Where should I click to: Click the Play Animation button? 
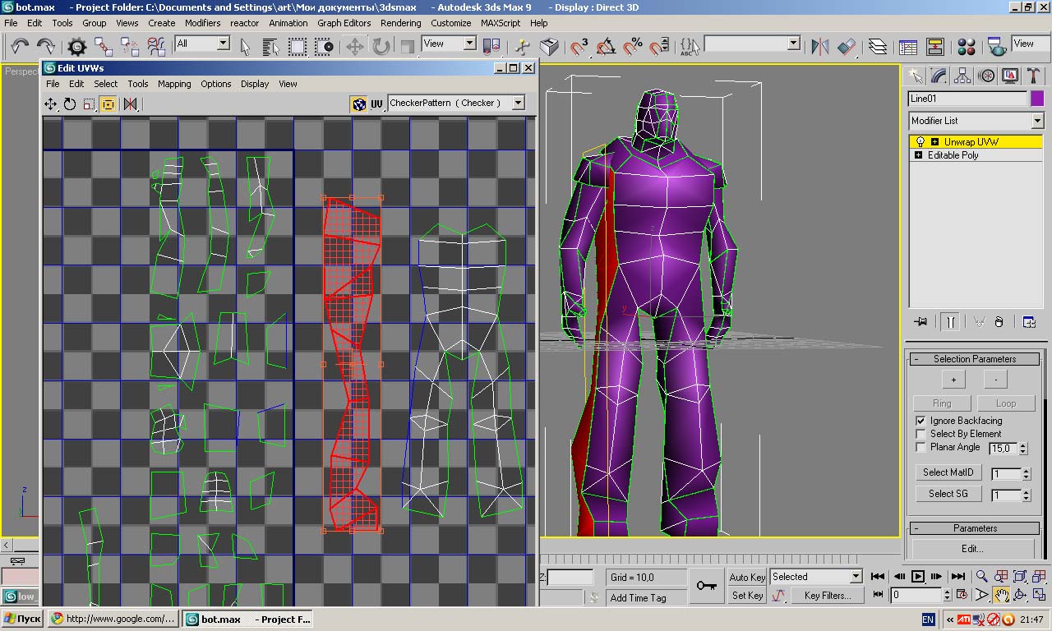[x=918, y=577]
